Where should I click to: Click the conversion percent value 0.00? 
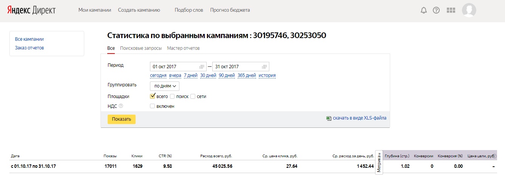(x=458, y=166)
